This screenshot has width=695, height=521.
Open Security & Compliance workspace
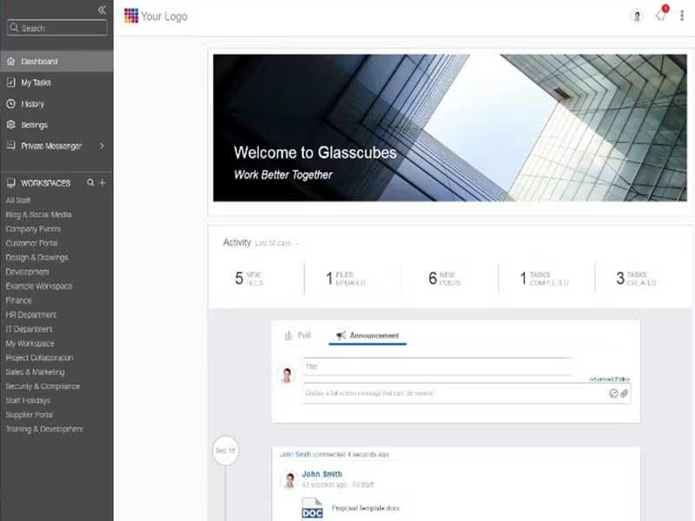(x=43, y=386)
